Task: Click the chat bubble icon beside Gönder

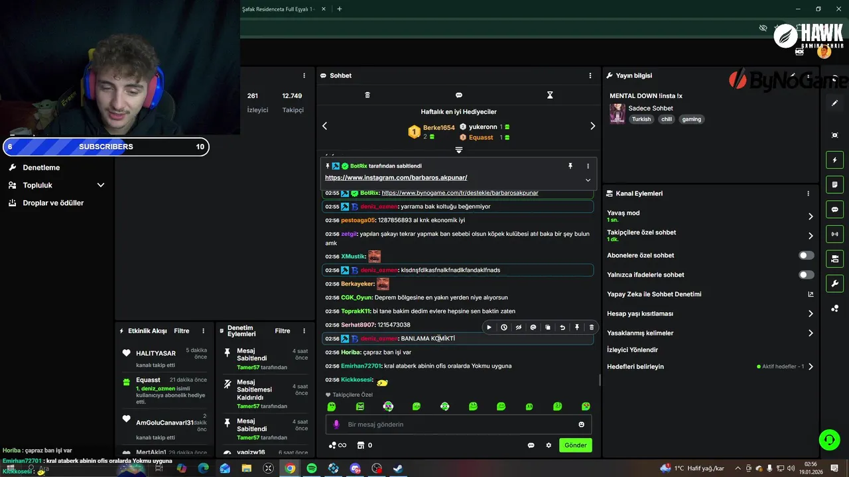Action: pos(531,445)
